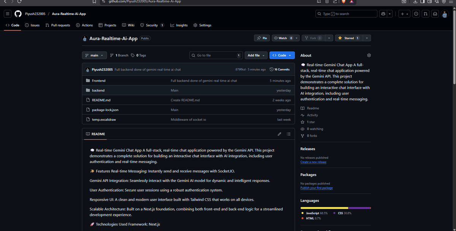The width and height of the screenshot is (456, 231).
Task: Click the commit author avatar for Piyush232005
Action: click(x=88, y=69)
